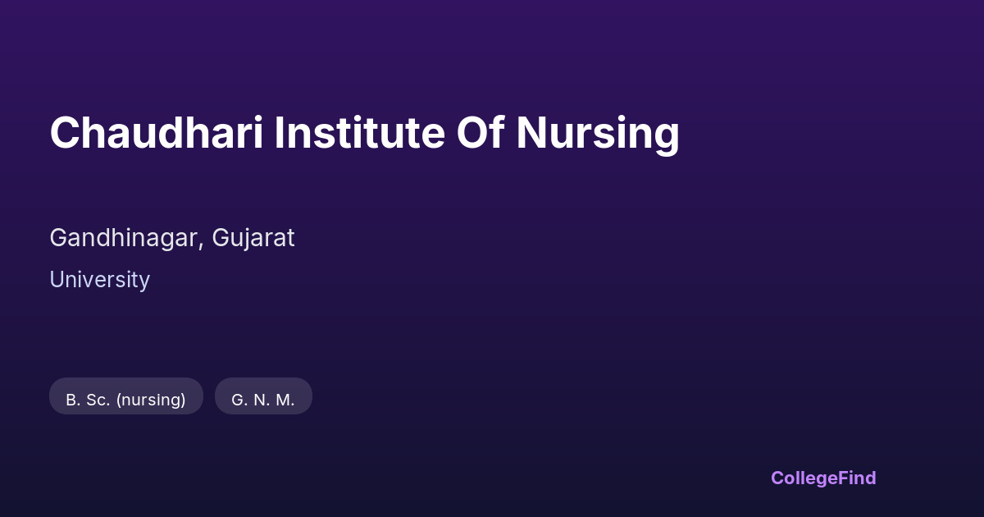Image resolution: width=984 pixels, height=517 pixels.
Task: Click the letter "M." in the G. N. M. pill
Action: (285, 400)
